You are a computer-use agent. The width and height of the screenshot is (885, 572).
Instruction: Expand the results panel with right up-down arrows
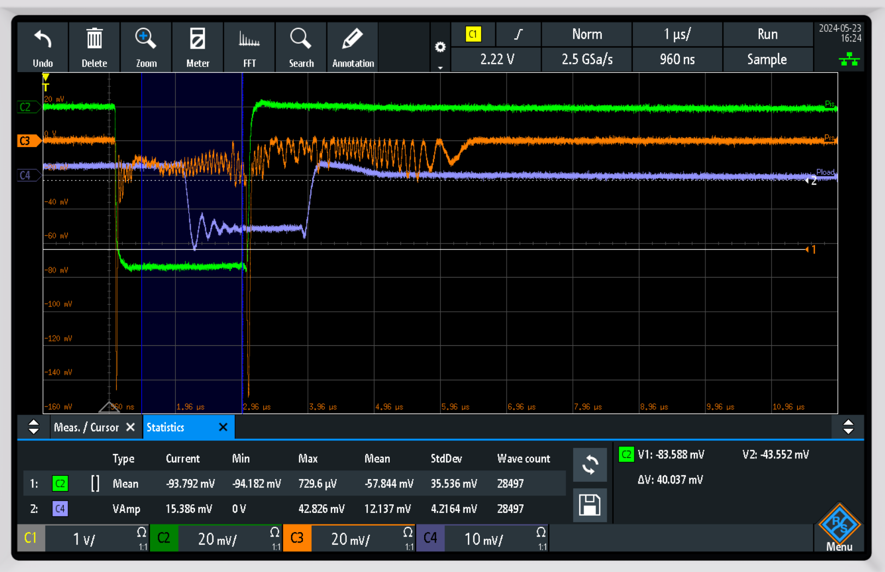pos(848,427)
